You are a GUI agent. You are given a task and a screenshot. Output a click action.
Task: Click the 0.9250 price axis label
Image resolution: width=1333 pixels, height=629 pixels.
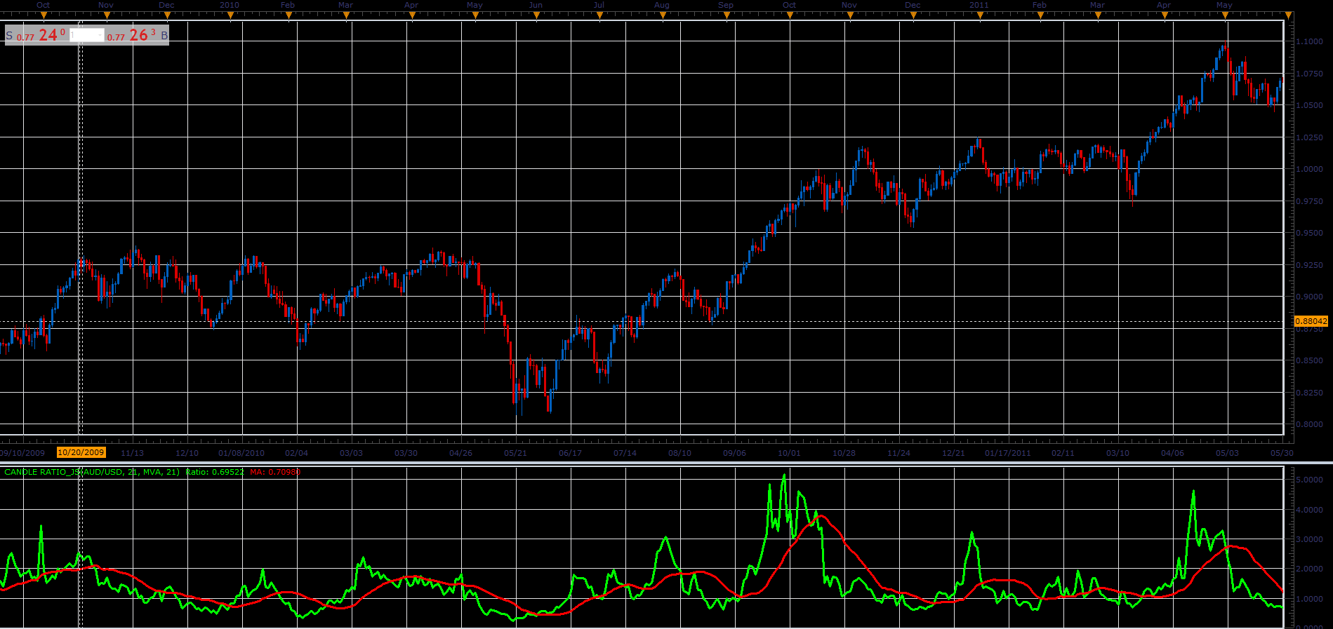coord(1310,265)
